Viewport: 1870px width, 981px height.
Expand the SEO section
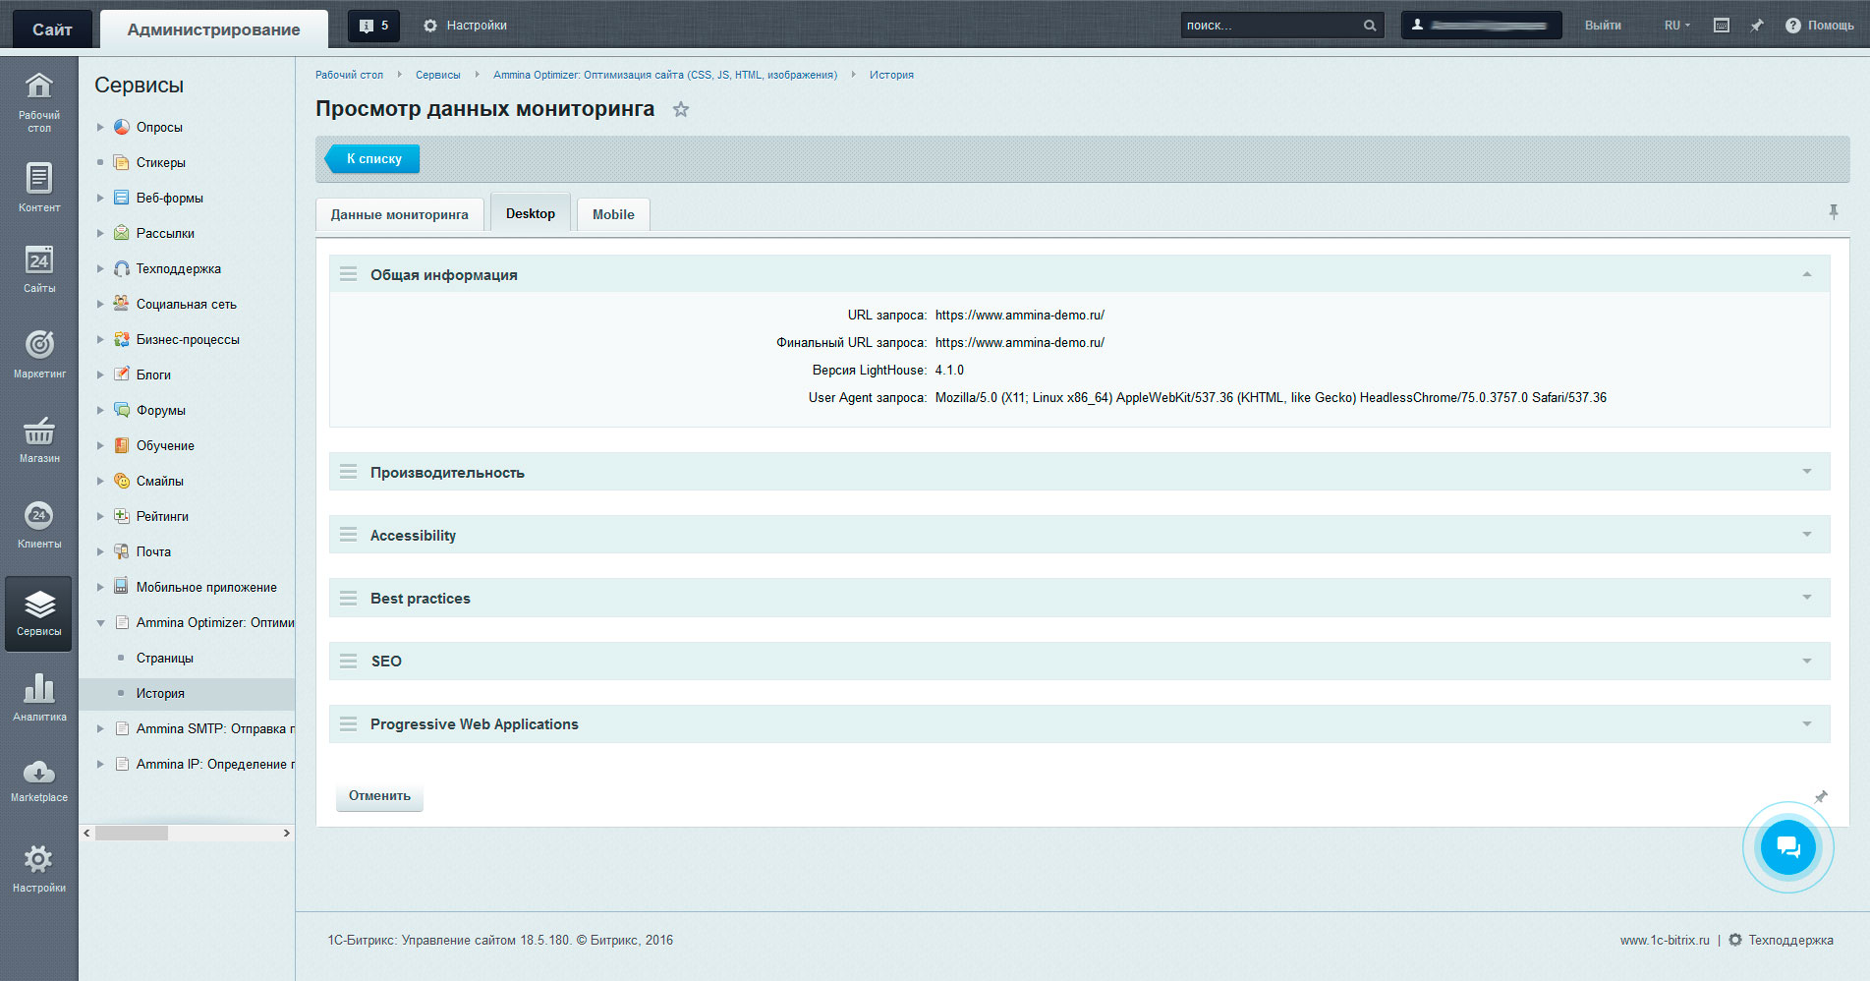coord(1806,662)
